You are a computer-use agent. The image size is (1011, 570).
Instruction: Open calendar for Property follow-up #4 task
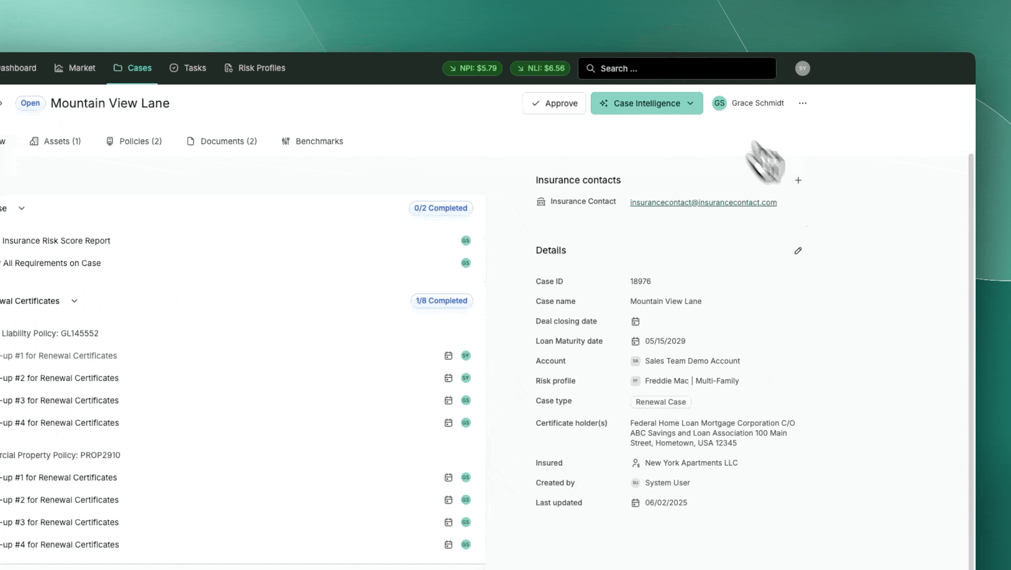click(x=448, y=545)
